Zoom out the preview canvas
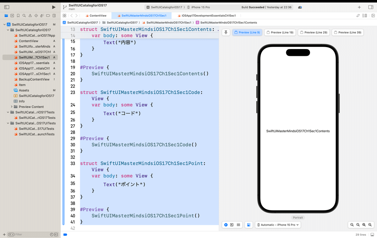377x238 pixels. pos(352,225)
